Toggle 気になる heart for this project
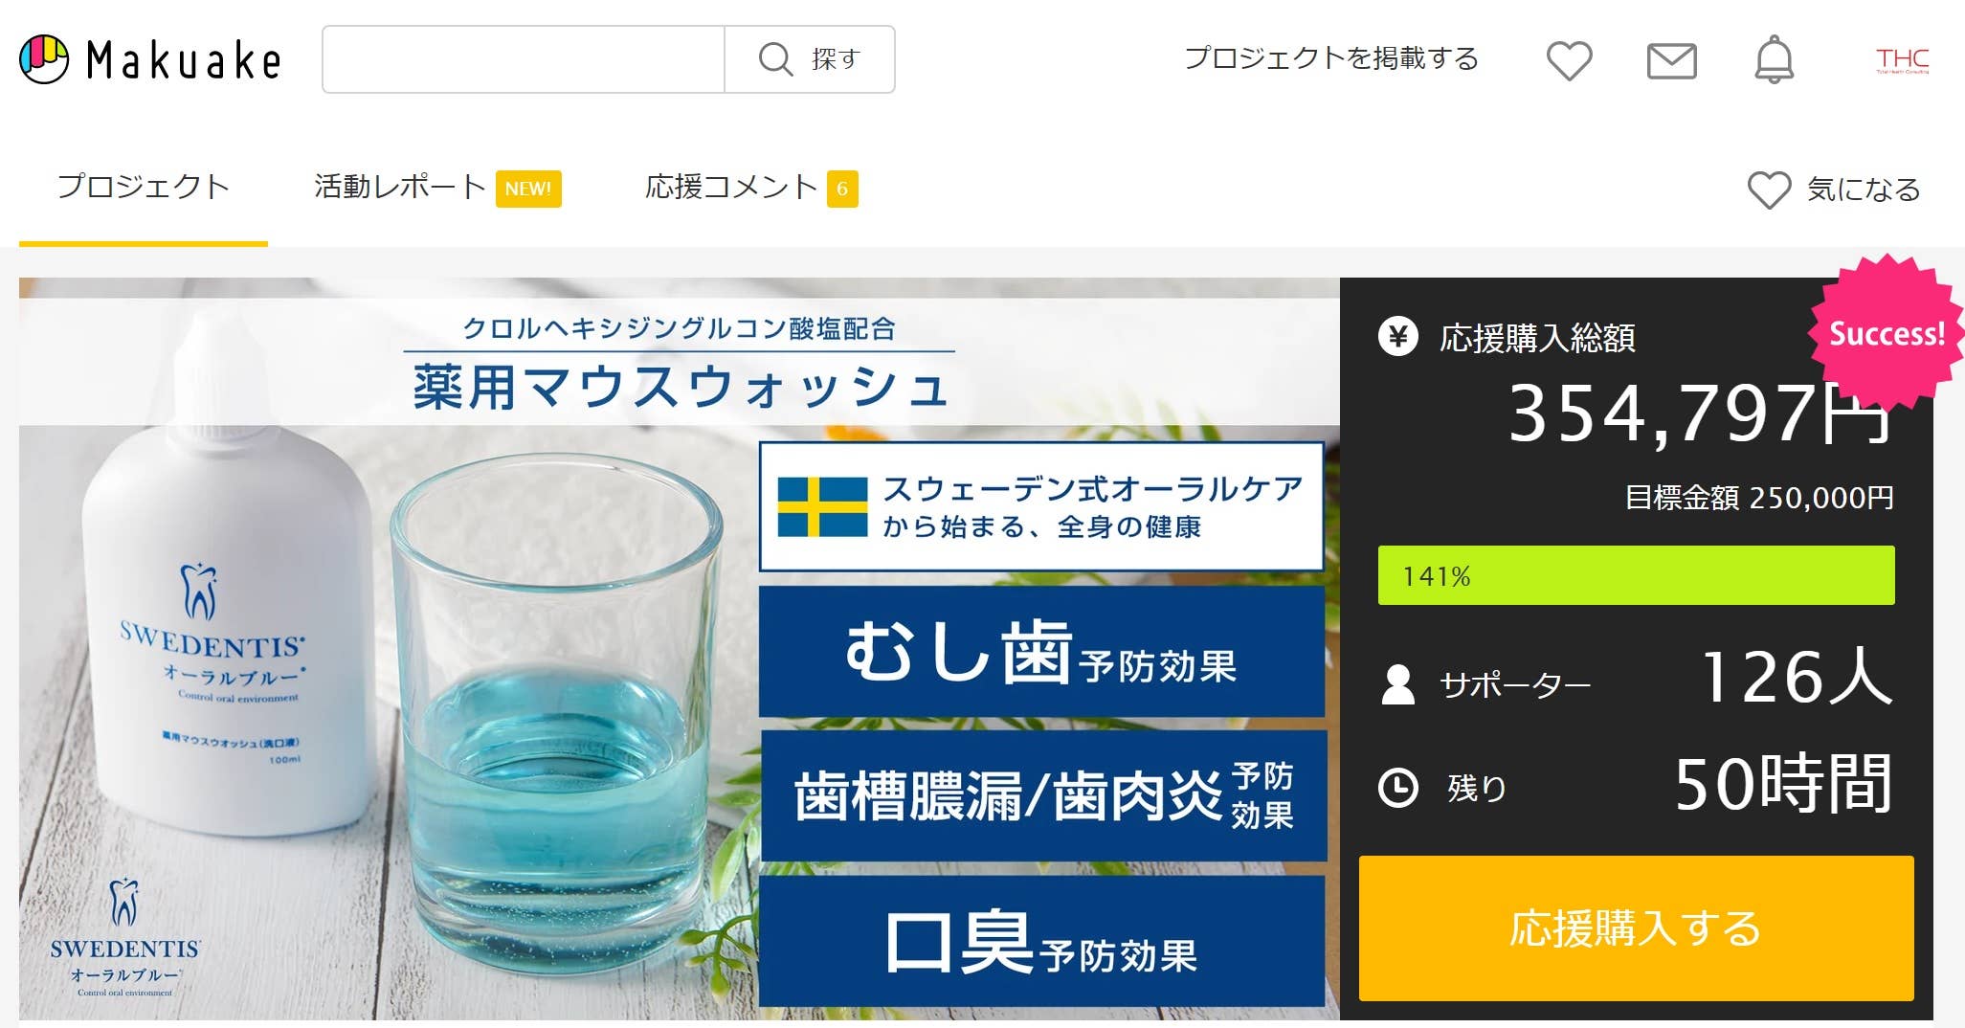The width and height of the screenshot is (1965, 1028). pos(1834,190)
